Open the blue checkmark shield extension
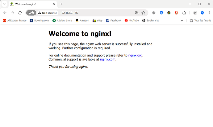 pos(202,13)
